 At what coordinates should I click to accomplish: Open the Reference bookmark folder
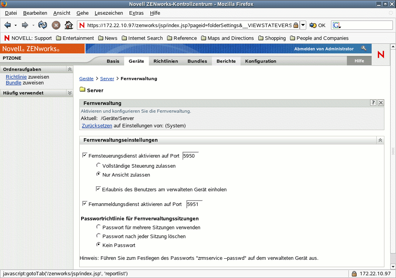(182, 38)
